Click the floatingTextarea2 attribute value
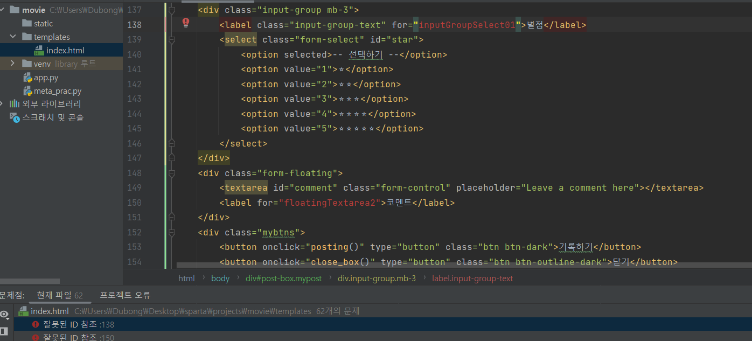Viewport: 752px width, 341px height. 330,203
